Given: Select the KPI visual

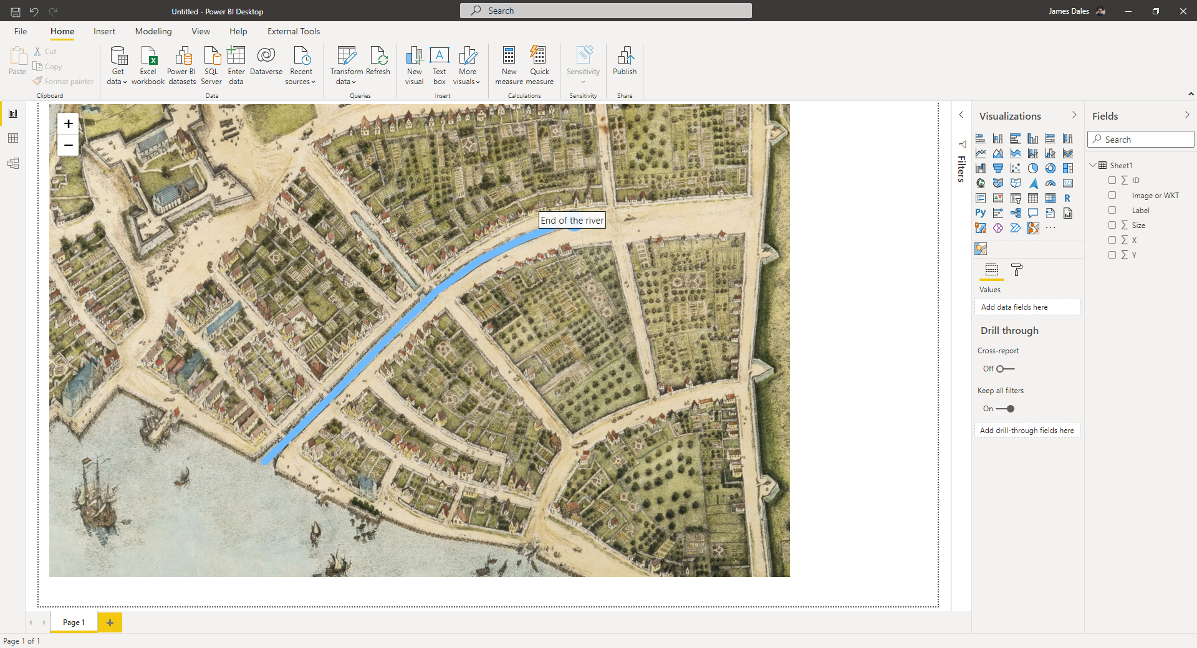Looking at the screenshot, I should [x=998, y=198].
